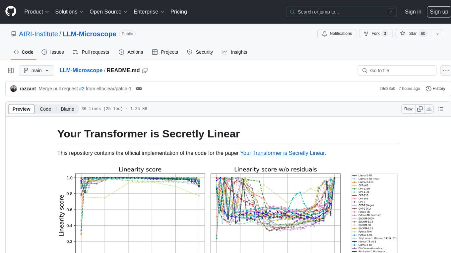Switch to the Security tab

click(x=200, y=52)
